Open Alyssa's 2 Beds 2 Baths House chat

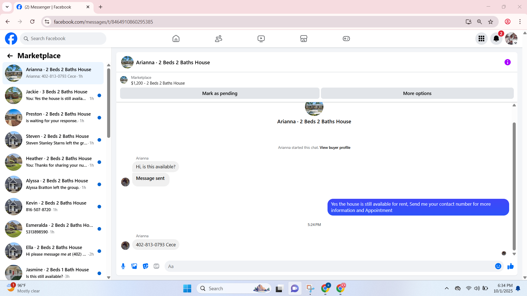pyautogui.click(x=53, y=184)
